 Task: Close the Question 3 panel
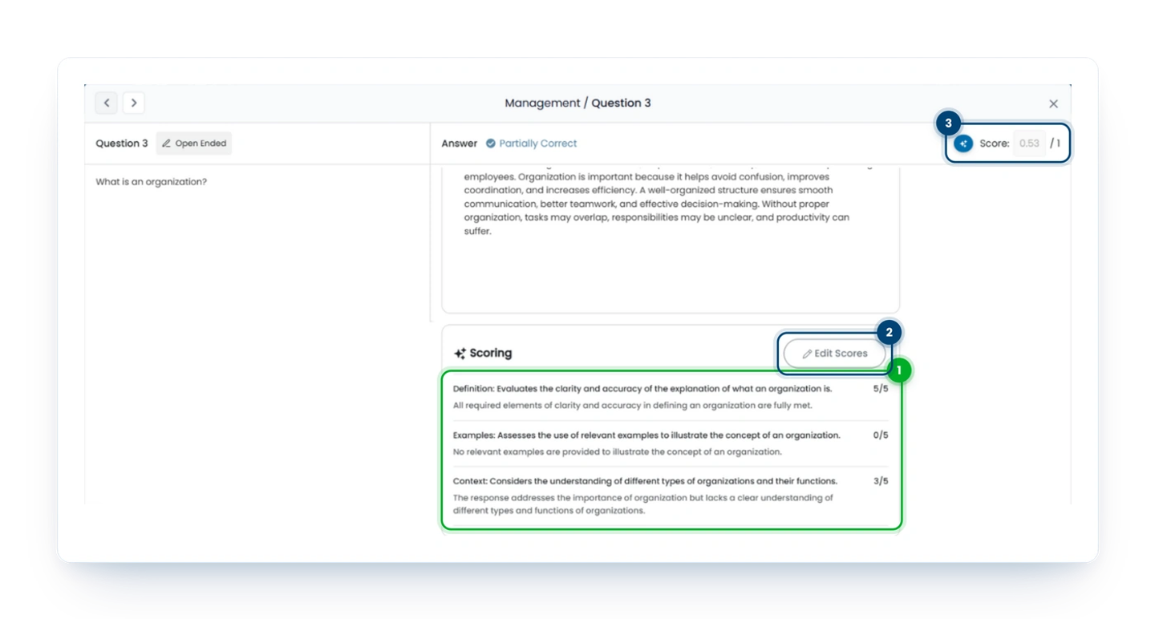[x=1053, y=103]
